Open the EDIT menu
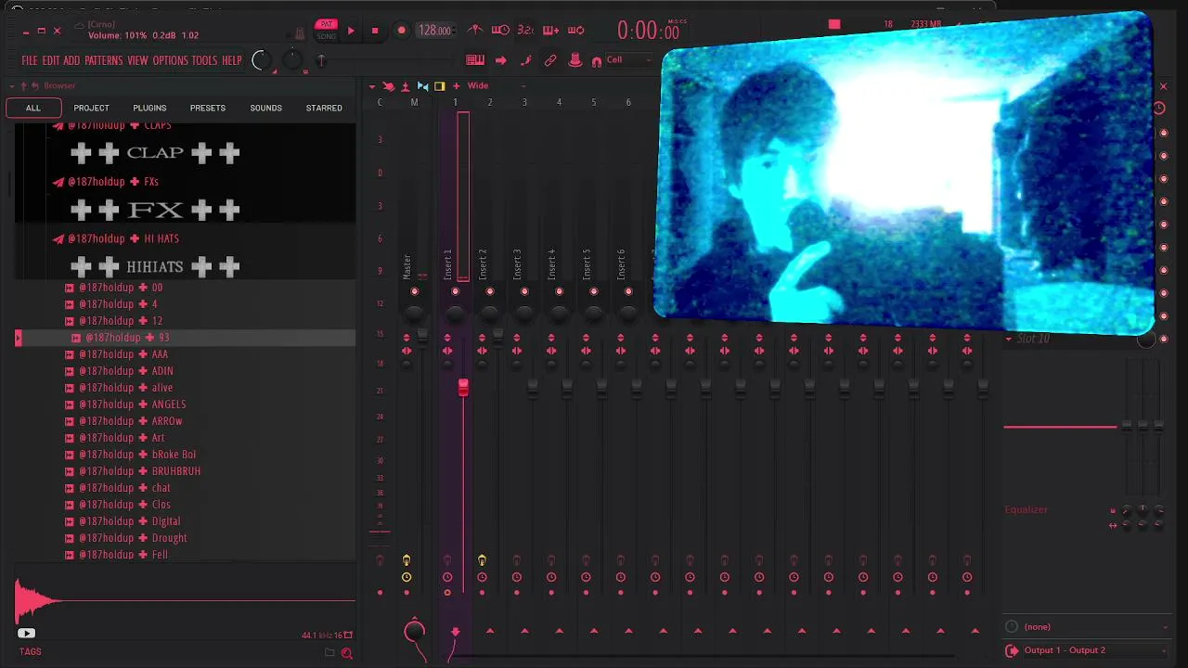The height and width of the screenshot is (668, 1188). click(x=50, y=60)
